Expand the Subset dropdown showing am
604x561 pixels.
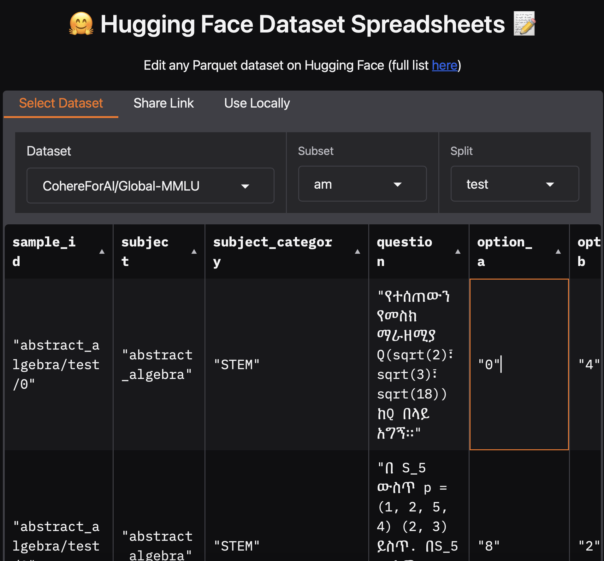(362, 184)
